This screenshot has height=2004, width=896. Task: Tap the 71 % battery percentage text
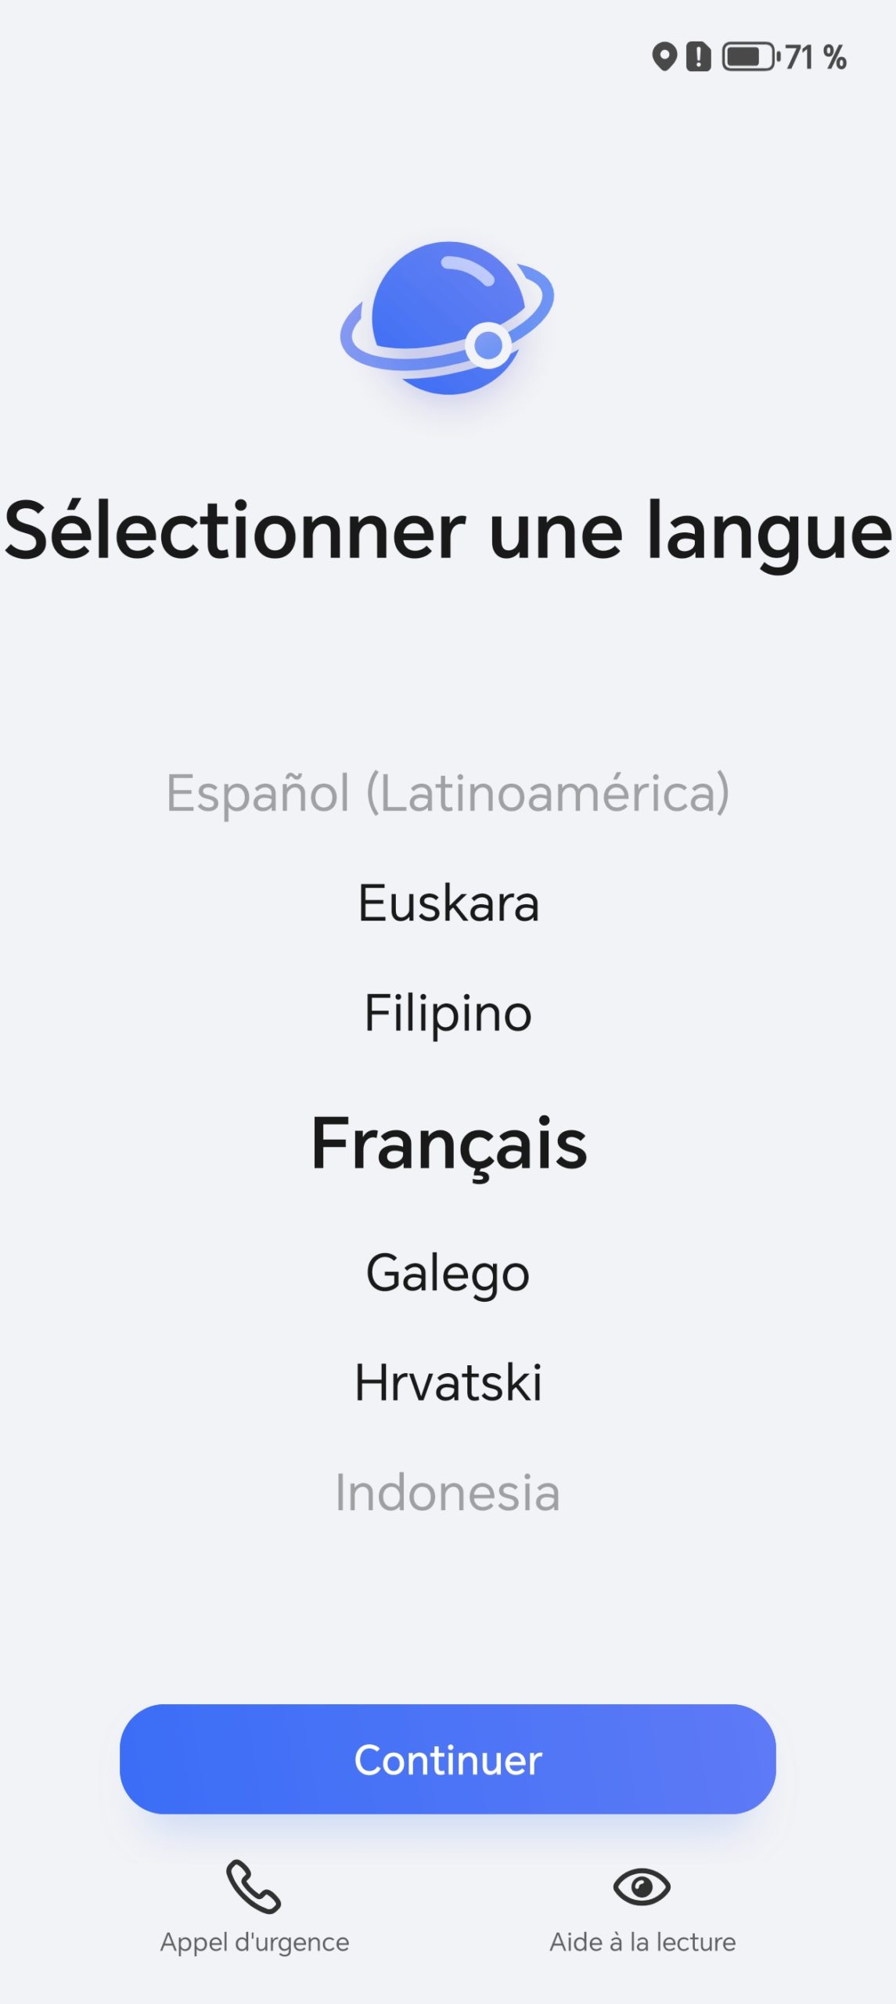pyautogui.click(x=815, y=57)
